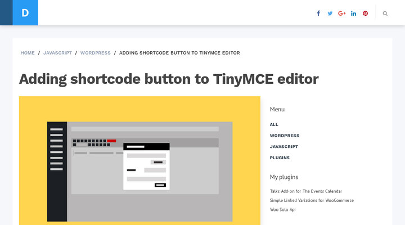Click the blue D site logo
Image resolution: width=405 pixels, height=225 pixels.
[x=25, y=13]
